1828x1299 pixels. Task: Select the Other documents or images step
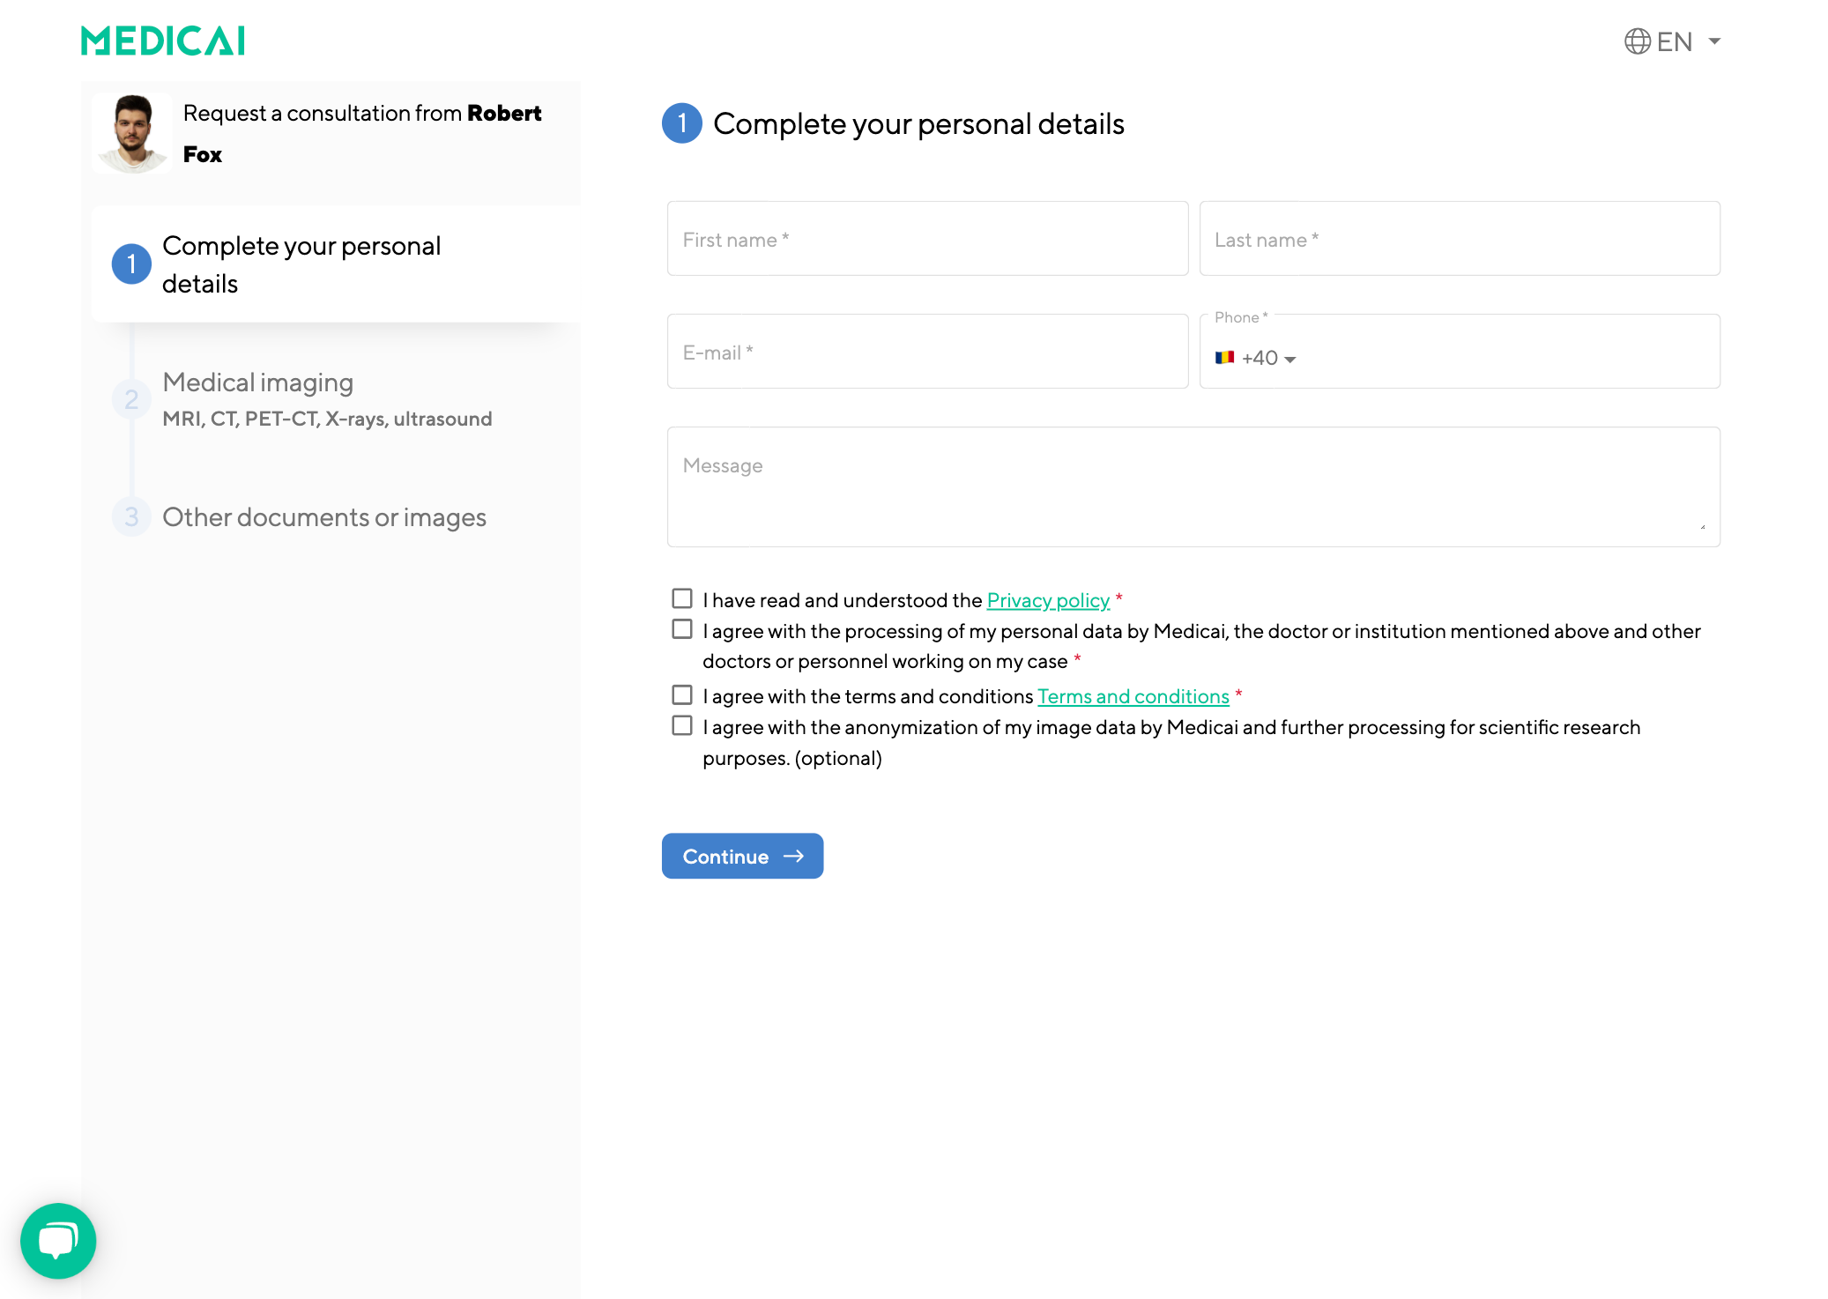pyautogui.click(x=323, y=517)
